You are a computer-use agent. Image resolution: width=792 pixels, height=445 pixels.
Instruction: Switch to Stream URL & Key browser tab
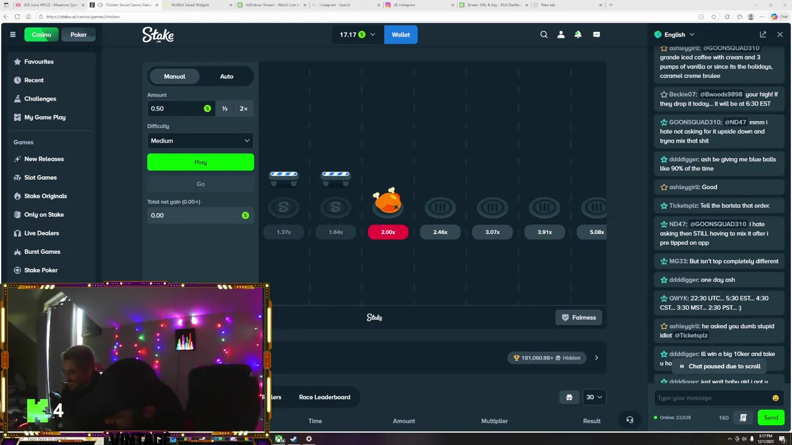[x=495, y=5]
